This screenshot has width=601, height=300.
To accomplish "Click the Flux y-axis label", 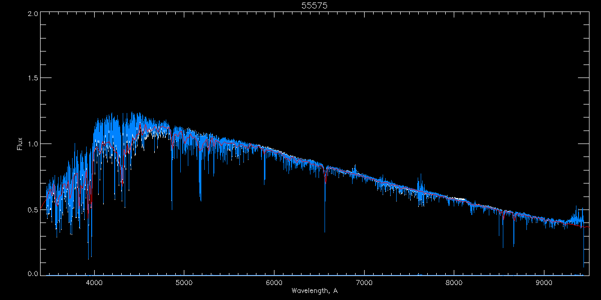I will (20, 144).
